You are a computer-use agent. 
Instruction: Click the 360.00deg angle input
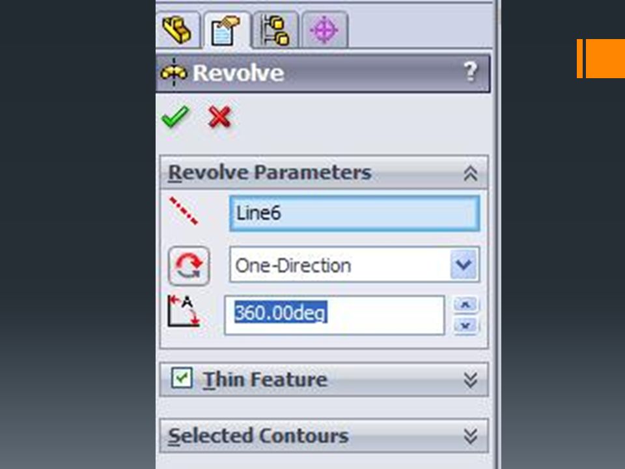tap(335, 315)
